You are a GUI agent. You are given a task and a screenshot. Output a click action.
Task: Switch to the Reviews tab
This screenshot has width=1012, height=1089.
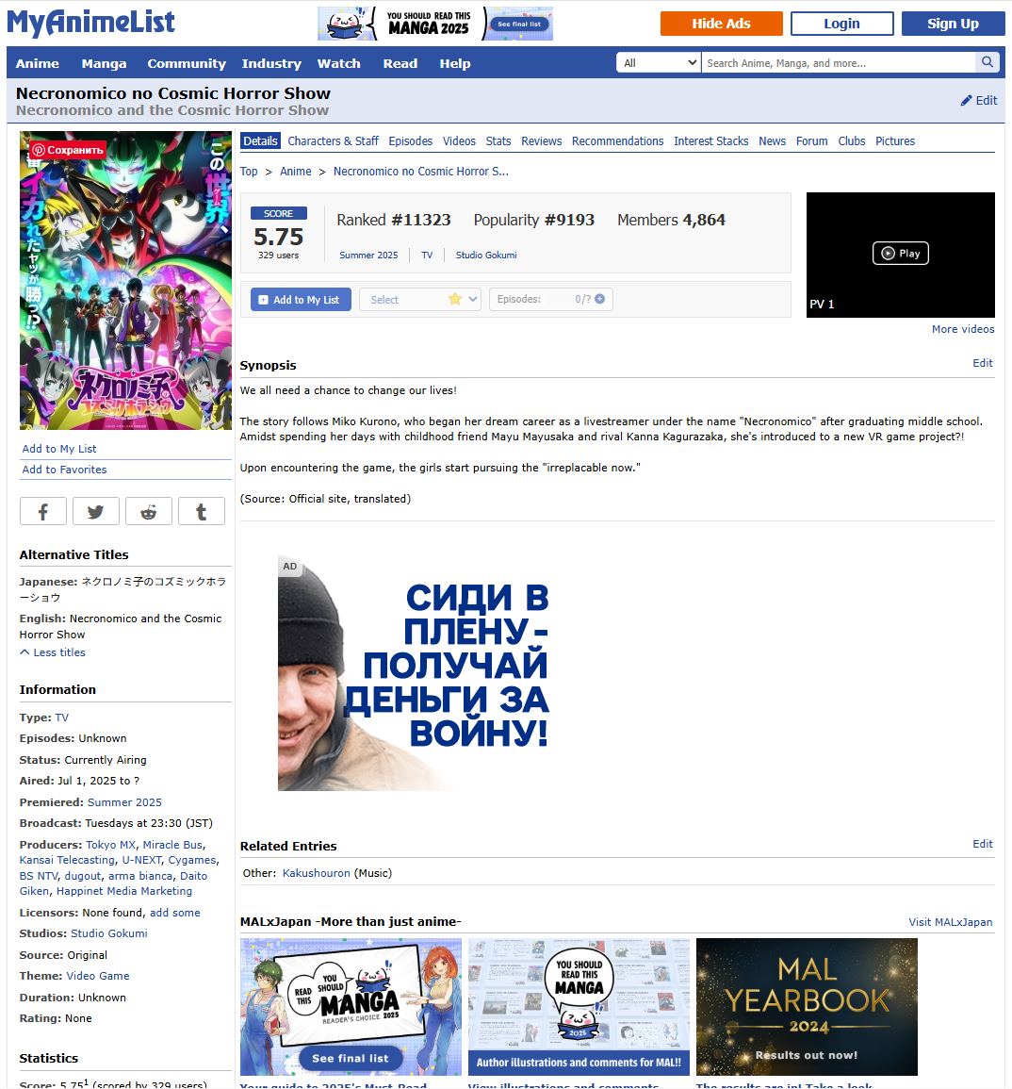542,141
